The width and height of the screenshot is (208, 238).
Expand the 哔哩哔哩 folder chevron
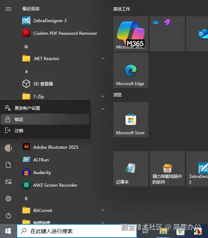pos(103,223)
